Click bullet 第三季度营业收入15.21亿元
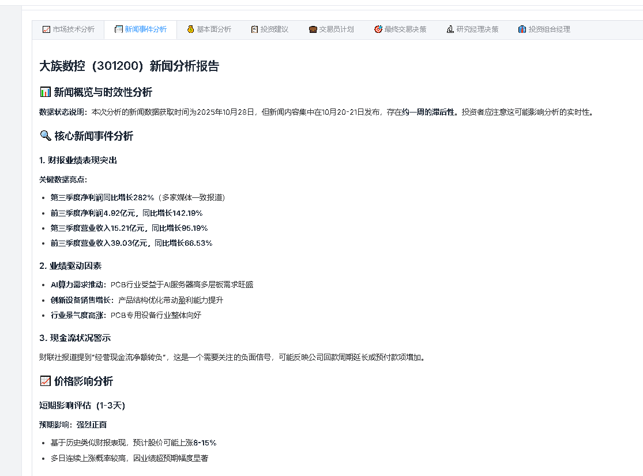Viewport: 643px width, 476px height. [x=129, y=228]
